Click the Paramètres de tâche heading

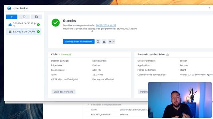click(x=151, y=54)
